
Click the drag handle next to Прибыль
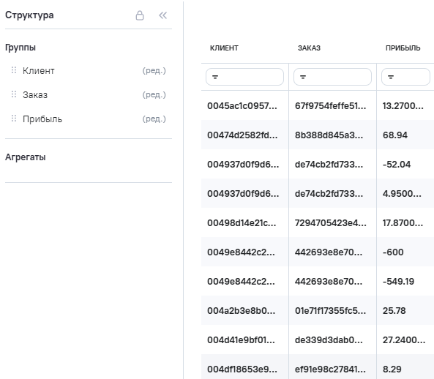coord(14,119)
